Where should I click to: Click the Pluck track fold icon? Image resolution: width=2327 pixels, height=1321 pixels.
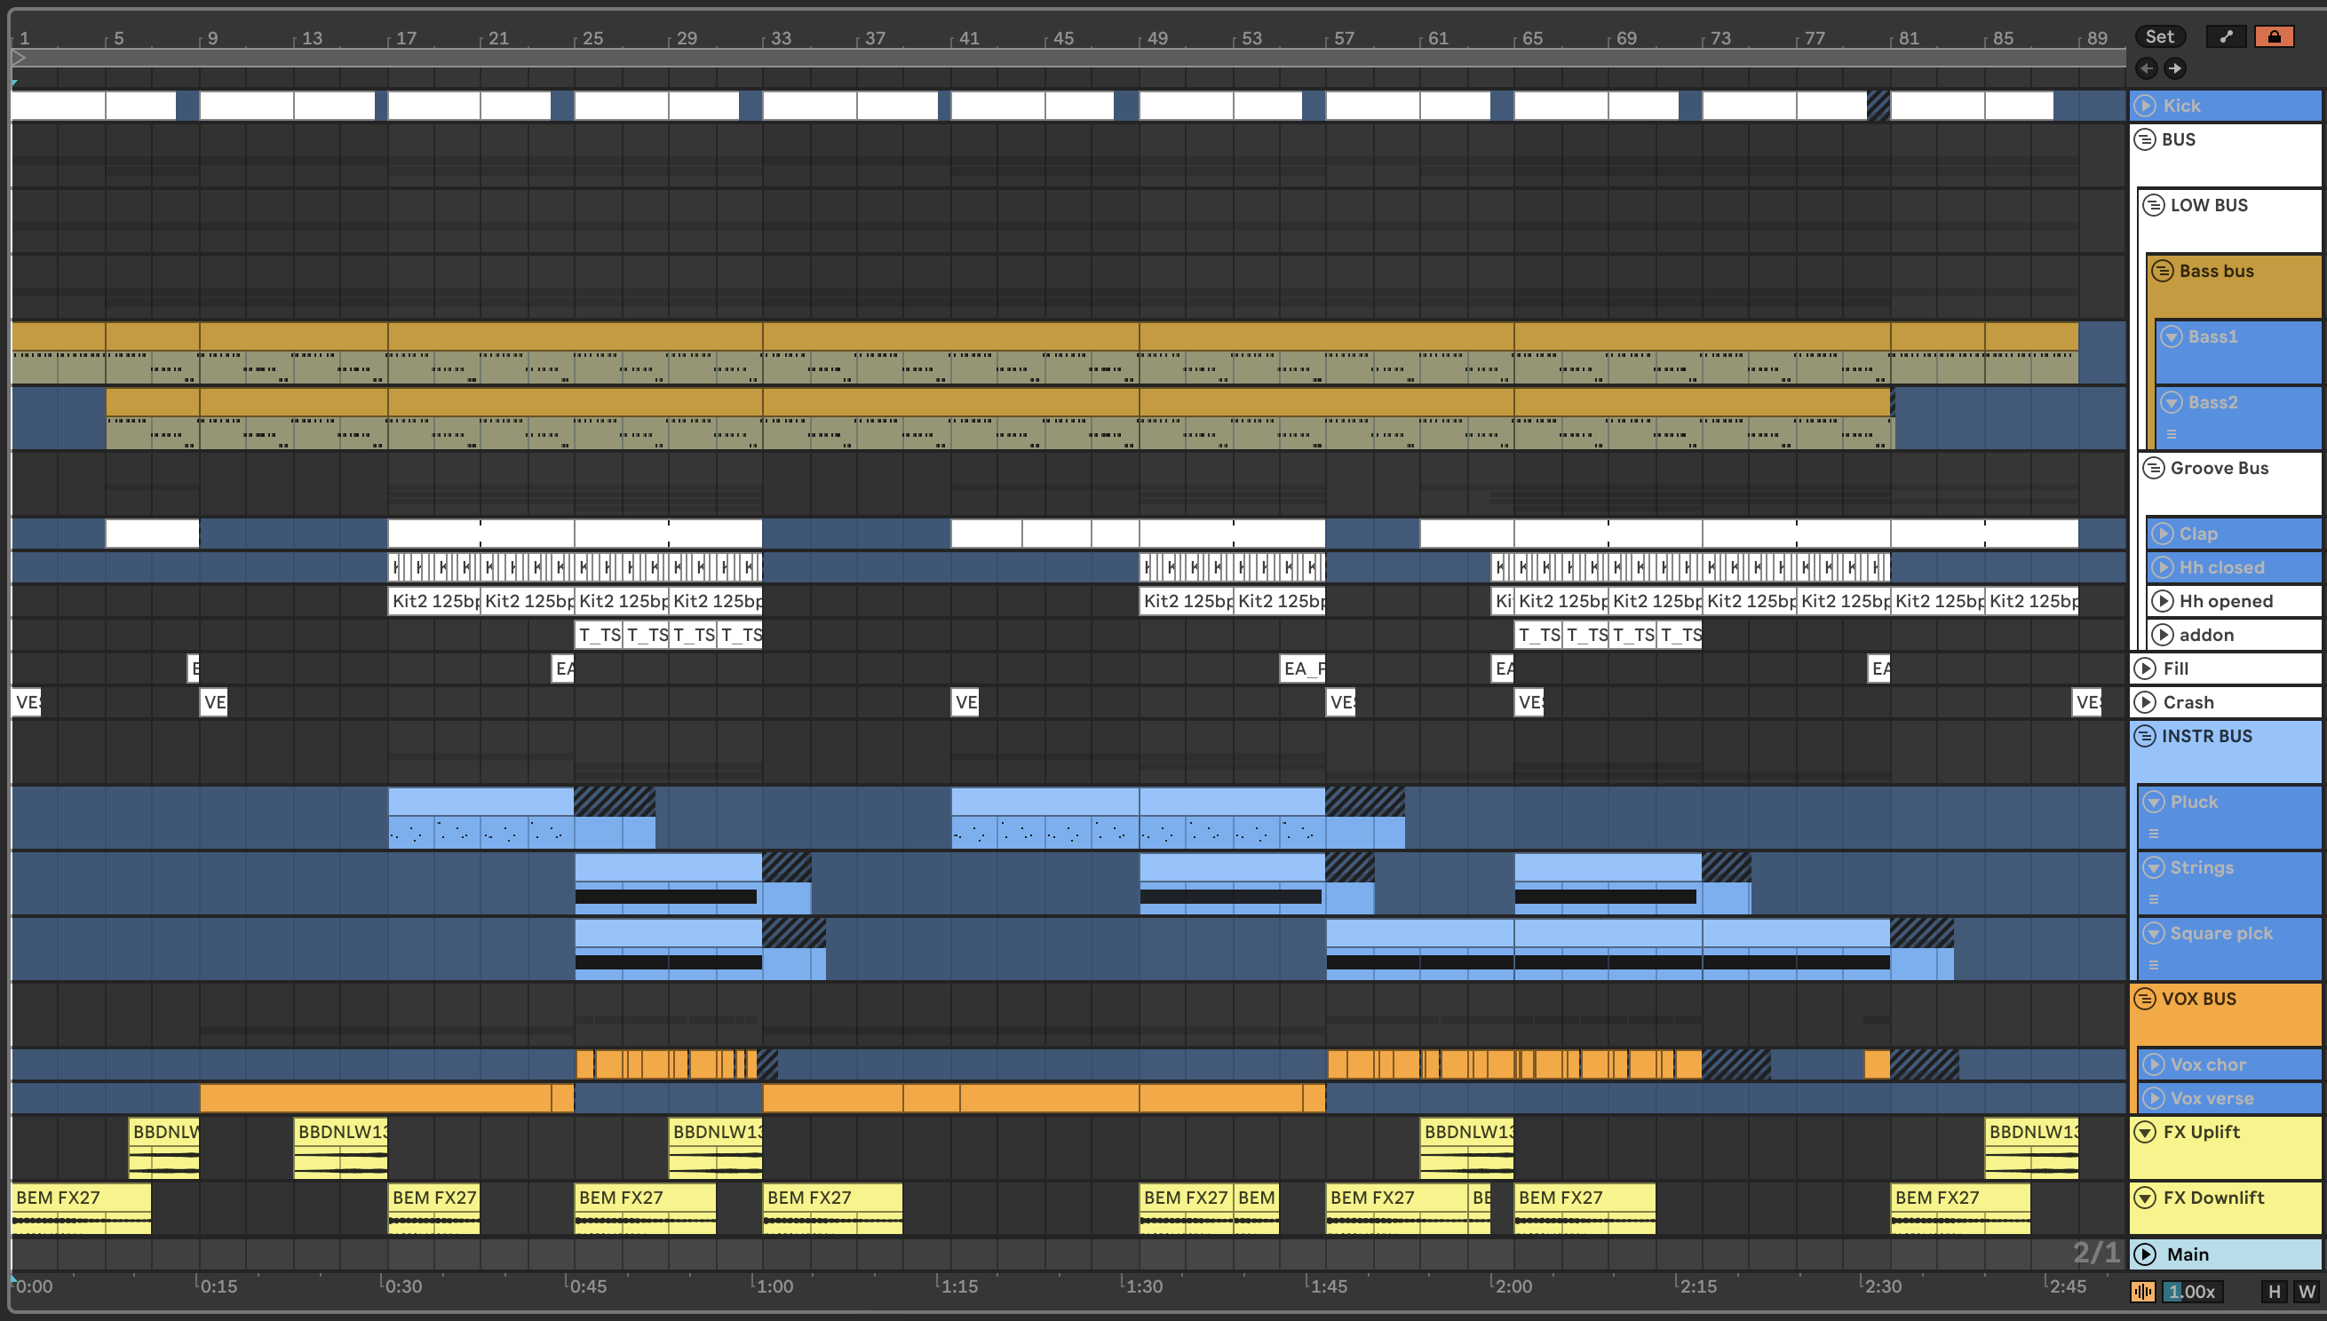[2154, 802]
